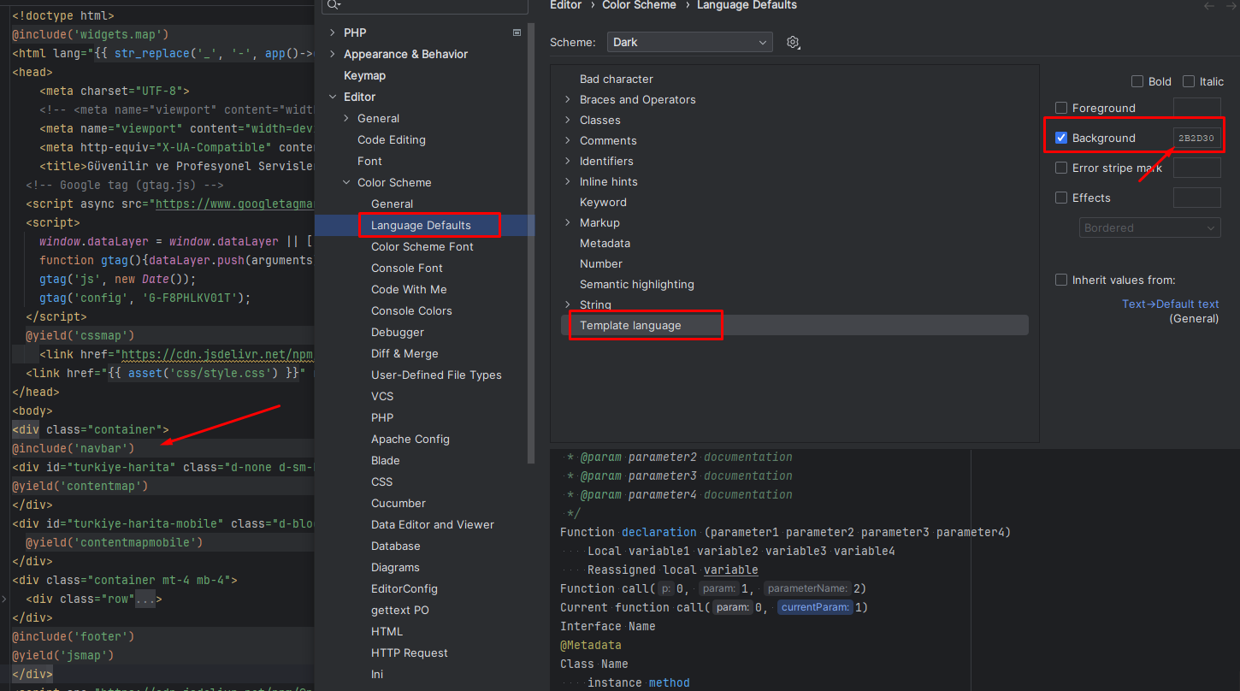Click the search magnifier icon in settings

pyautogui.click(x=334, y=4)
